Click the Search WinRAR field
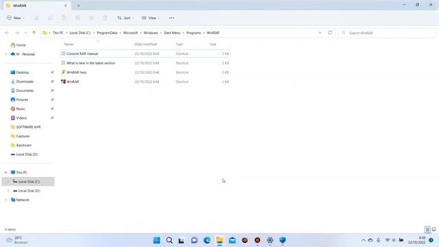439x247 pixels. (x=386, y=33)
